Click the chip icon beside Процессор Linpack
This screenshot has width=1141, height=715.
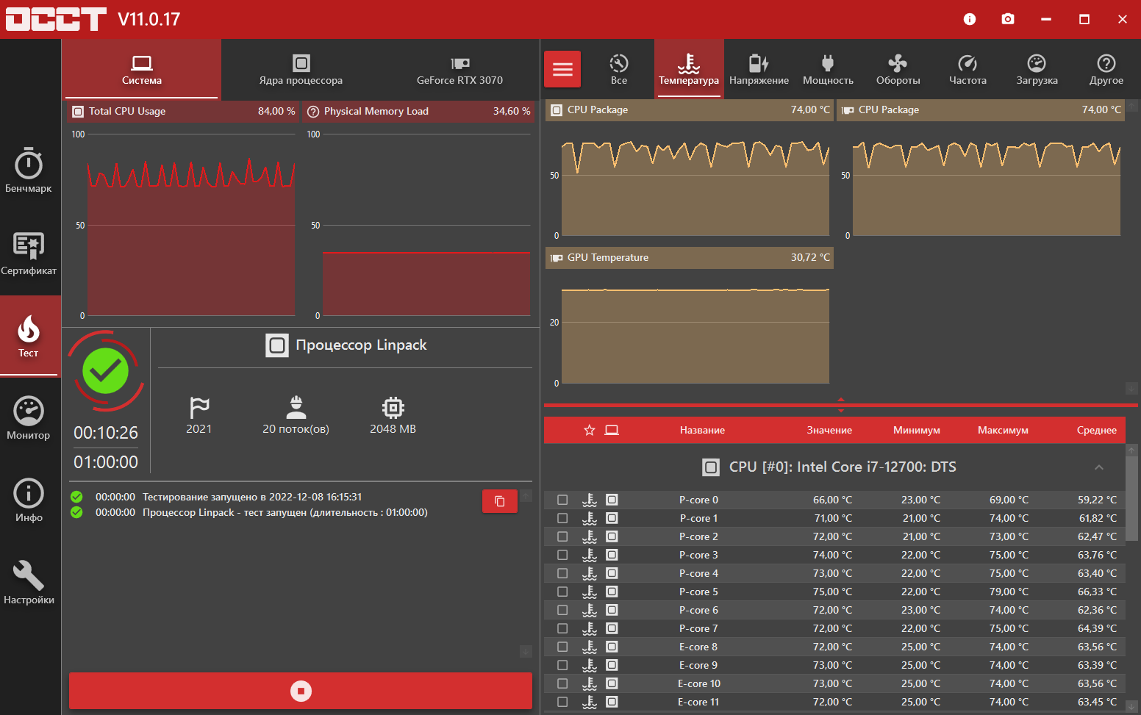point(277,345)
